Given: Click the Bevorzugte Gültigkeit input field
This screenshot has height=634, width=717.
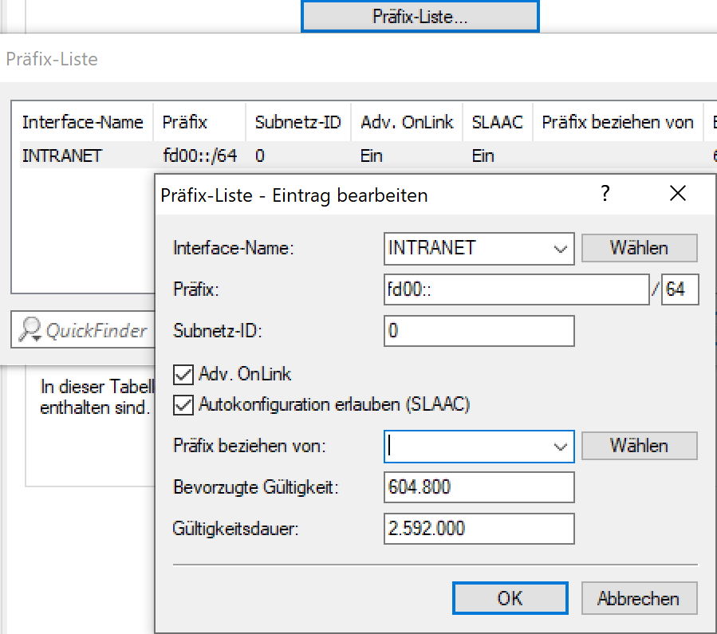Looking at the screenshot, I should pyautogui.click(x=479, y=486).
